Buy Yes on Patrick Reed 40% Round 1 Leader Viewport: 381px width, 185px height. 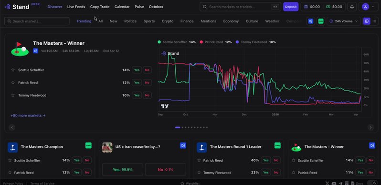tap(265, 160)
